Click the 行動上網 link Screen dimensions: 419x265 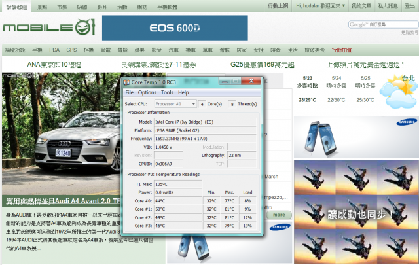tap(278, 6)
